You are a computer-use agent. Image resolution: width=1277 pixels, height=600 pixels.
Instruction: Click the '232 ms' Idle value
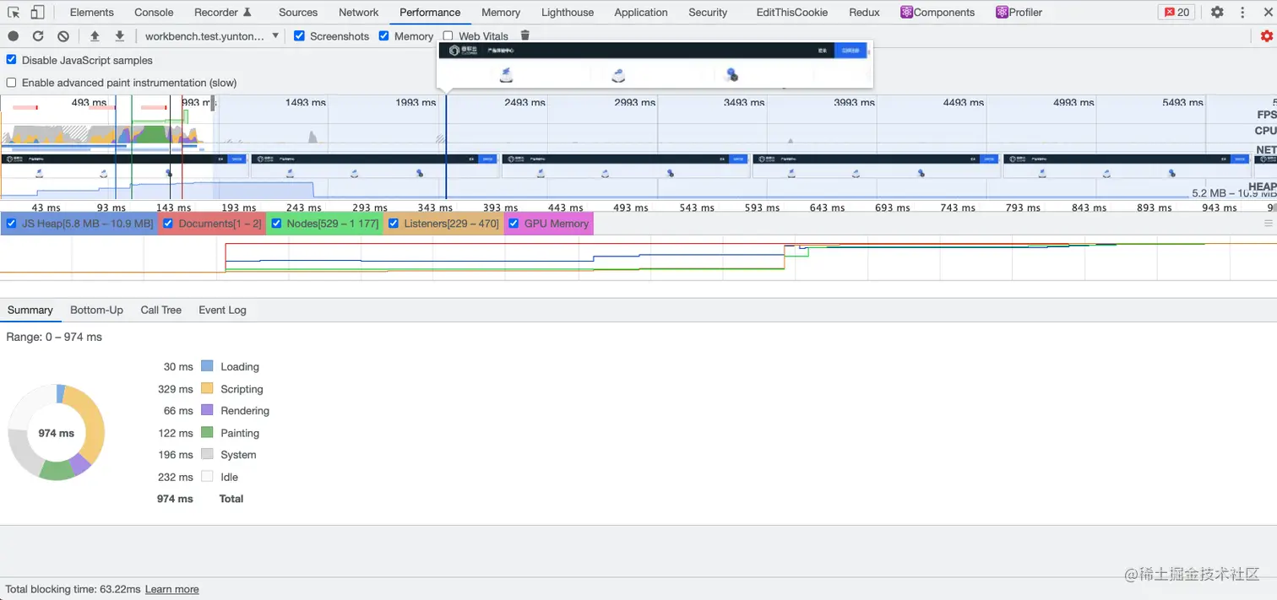coord(175,477)
